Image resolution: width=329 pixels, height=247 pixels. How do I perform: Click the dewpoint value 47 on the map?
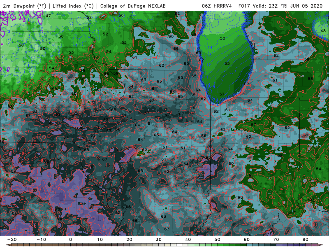click(x=48, y=16)
